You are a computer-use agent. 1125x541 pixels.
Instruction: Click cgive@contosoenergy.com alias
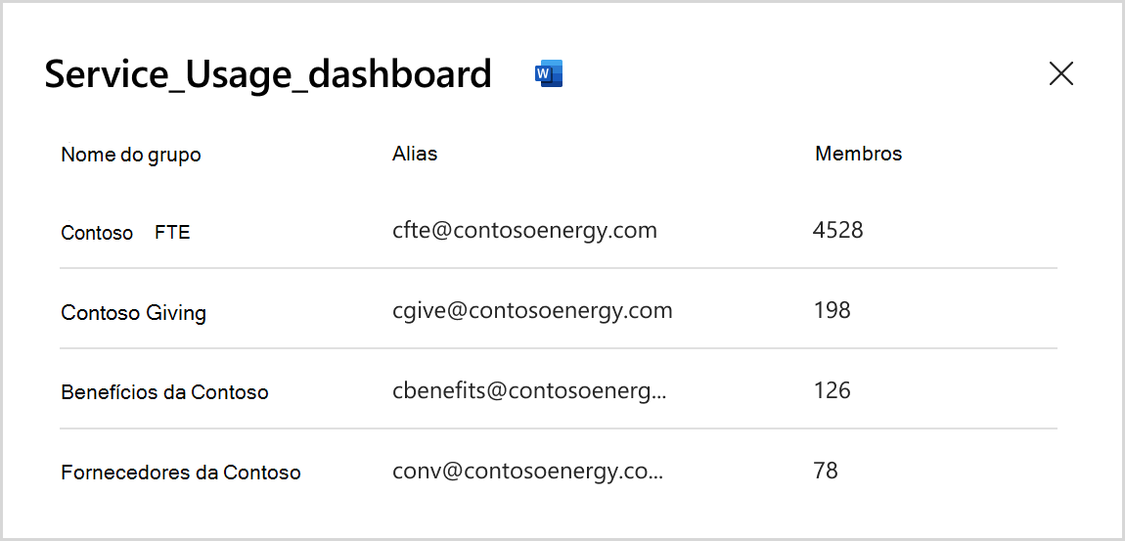[532, 311]
